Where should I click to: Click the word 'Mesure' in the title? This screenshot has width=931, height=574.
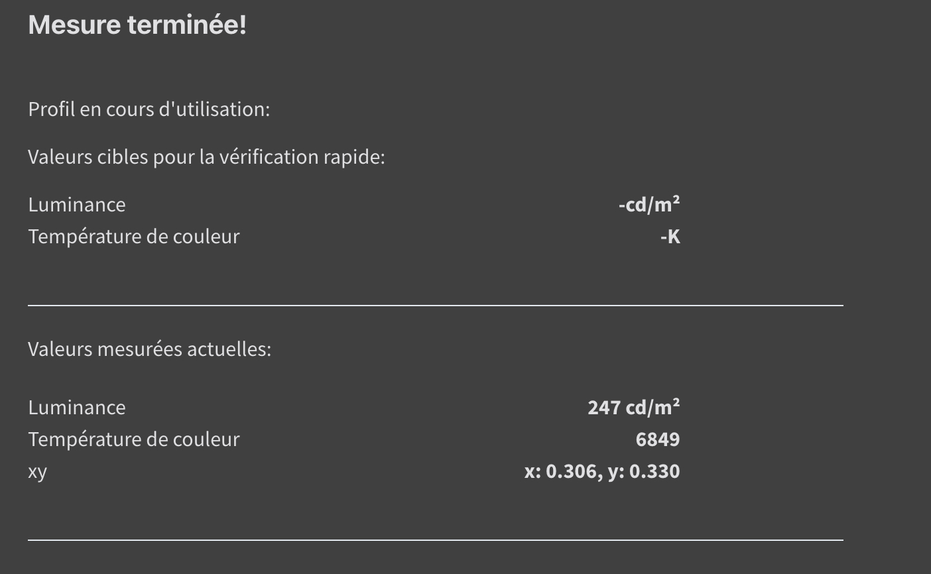(75, 25)
